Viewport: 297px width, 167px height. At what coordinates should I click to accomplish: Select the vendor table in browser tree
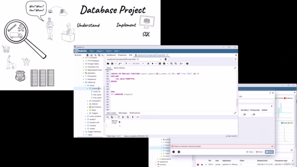click(92, 128)
